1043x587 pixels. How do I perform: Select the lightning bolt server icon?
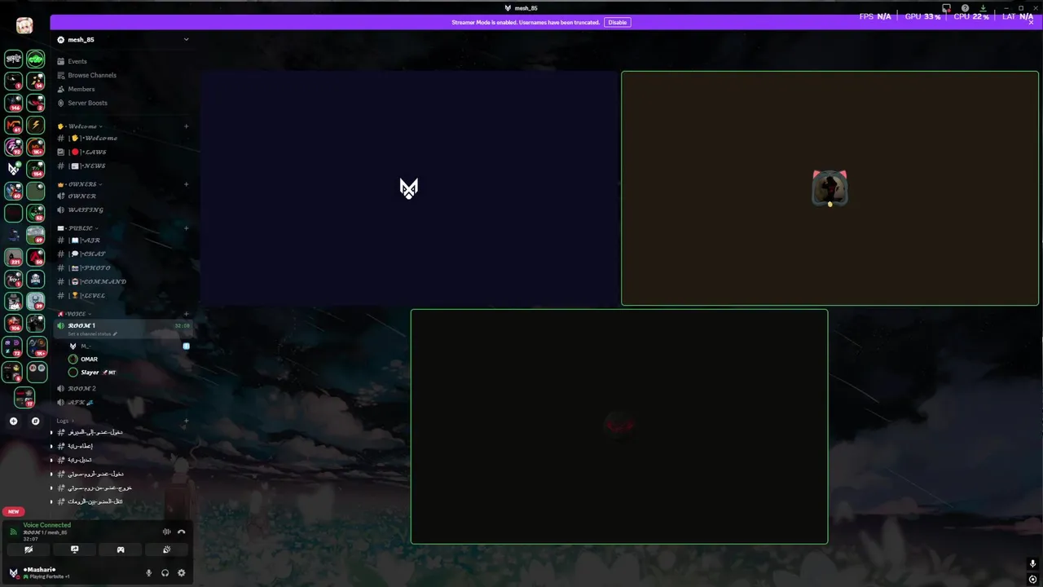35,126
